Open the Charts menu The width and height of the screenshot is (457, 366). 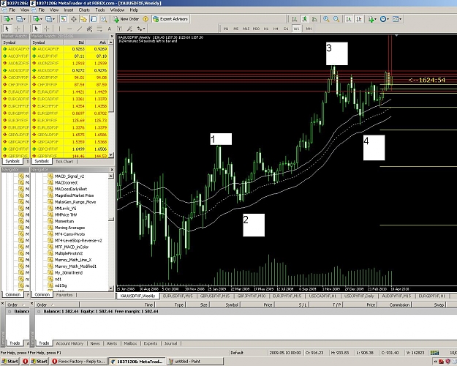[x=84, y=10]
